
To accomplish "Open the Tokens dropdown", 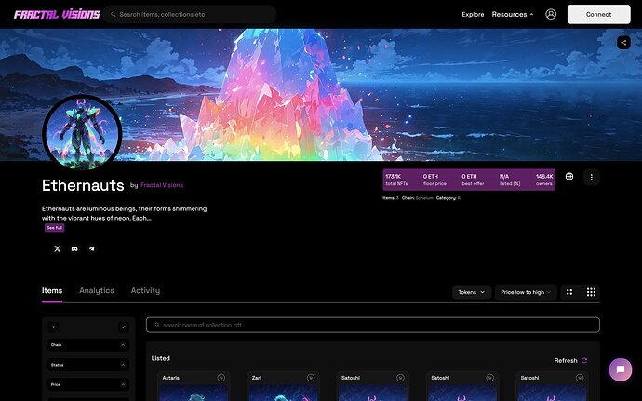I will tap(472, 292).
